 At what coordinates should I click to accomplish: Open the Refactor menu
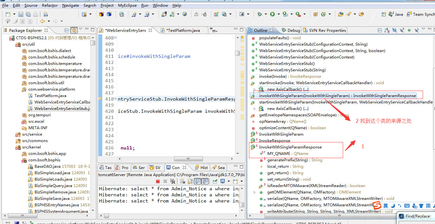[x=50, y=5]
